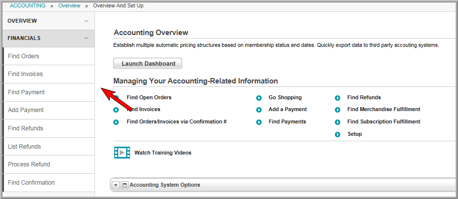Open Watch Training Videos link

(163, 153)
